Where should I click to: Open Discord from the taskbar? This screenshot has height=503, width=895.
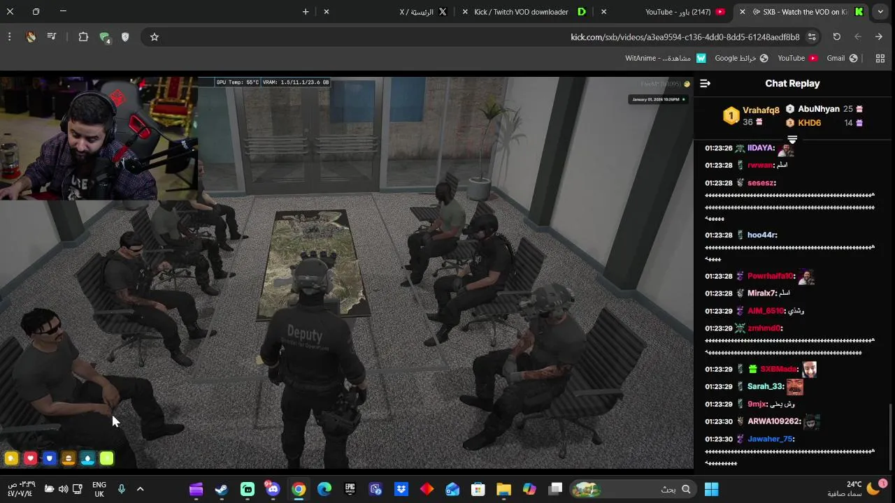(273, 489)
